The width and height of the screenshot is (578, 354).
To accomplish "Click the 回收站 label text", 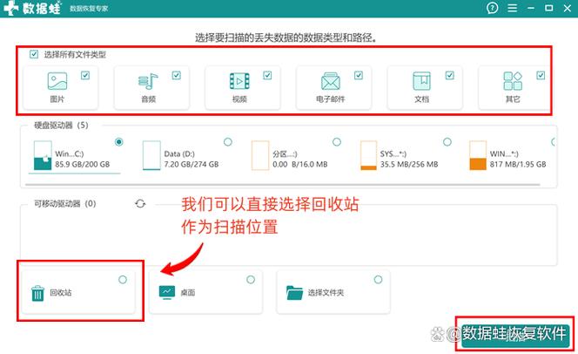I will (61, 293).
